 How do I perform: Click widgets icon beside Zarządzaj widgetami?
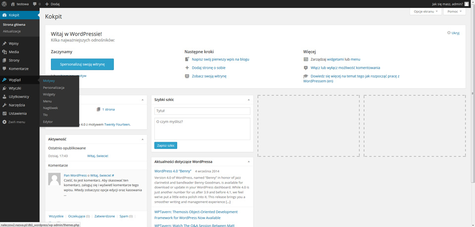click(x=306, y=59)
